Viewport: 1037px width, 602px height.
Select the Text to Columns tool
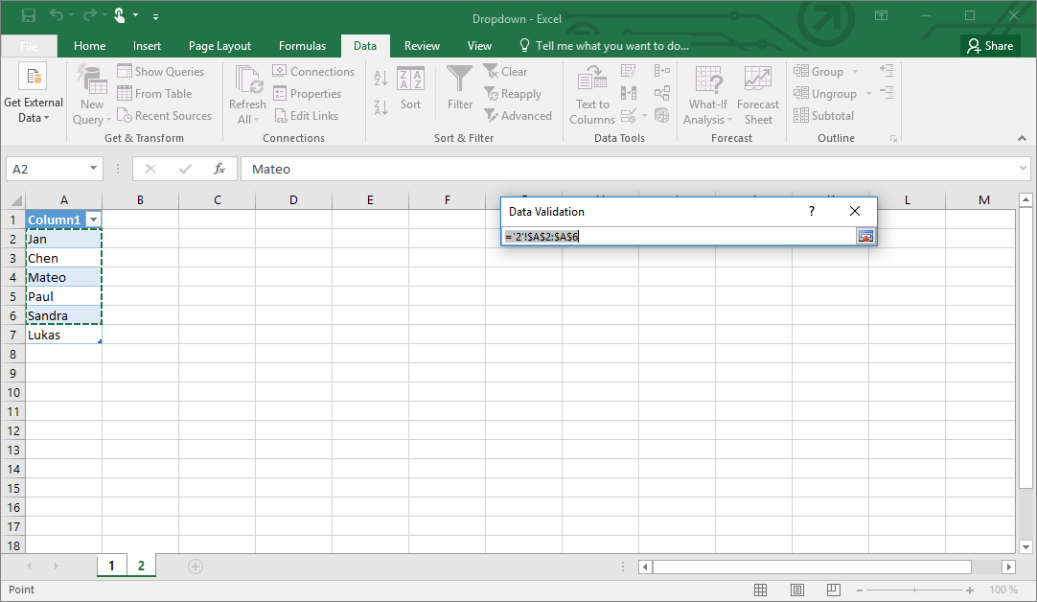pos(591,93)
